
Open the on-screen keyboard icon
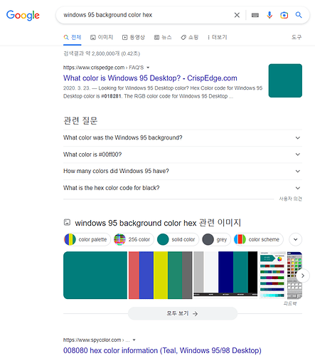point(255,15)
